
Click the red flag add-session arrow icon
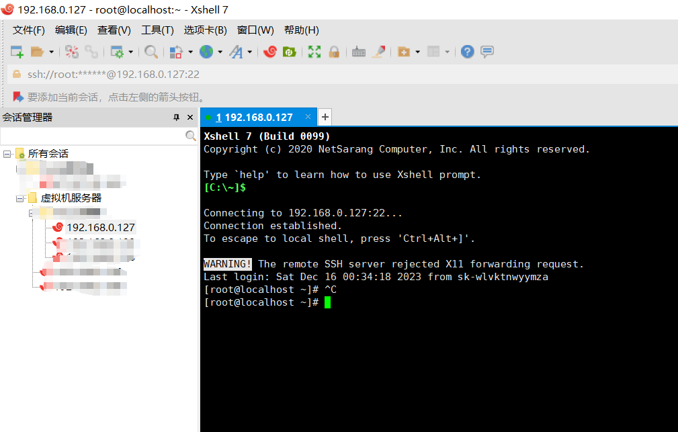point(17,97)
